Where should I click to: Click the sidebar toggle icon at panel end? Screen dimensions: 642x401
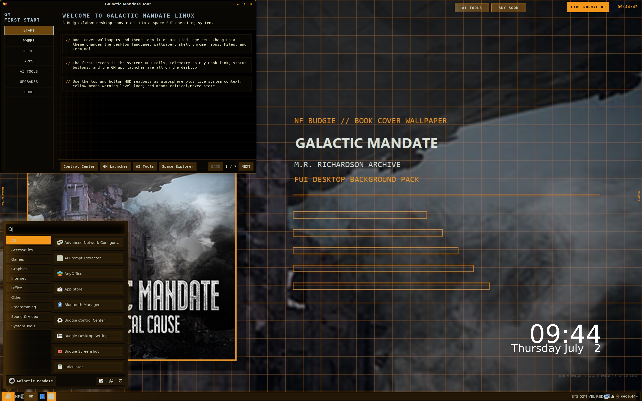pos(638,396)
